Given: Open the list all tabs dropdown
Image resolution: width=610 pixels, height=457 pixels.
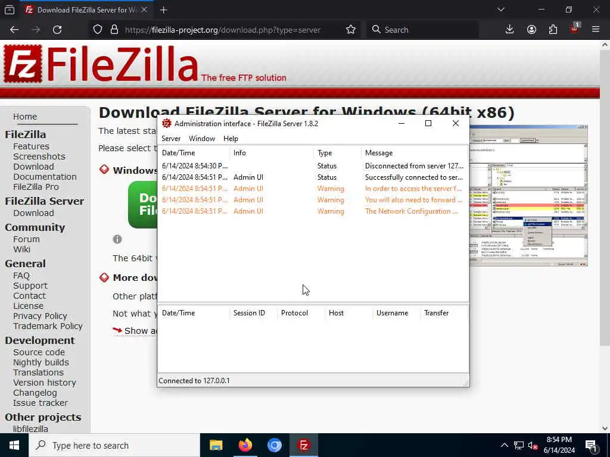Looking at the screenshot, I should coord(501,10).
